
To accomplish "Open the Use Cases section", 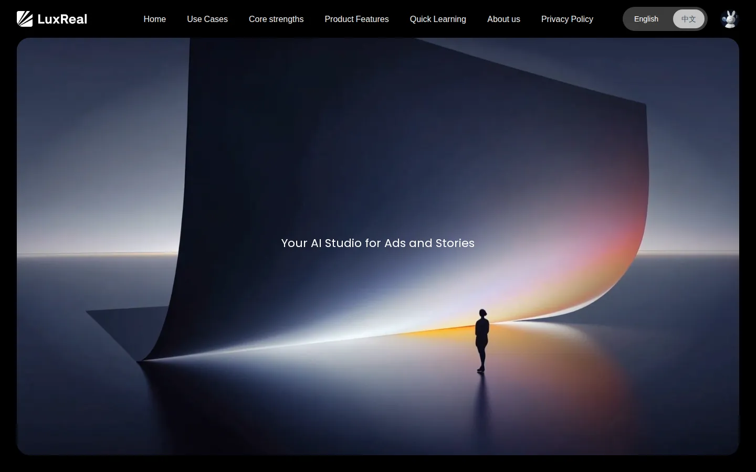I will coord(207,19).
